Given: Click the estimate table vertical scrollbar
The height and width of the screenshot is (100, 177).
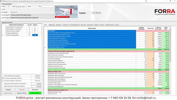Looking at the screenshot, I should [x=170, y=45].
